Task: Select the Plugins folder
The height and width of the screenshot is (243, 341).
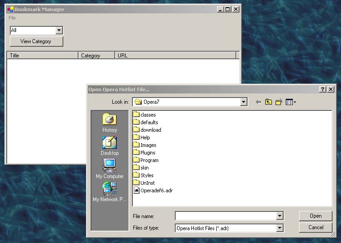Action: (148, 153)
